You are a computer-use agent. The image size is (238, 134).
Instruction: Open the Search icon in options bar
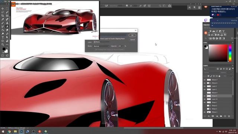click(x=160, y=6)
